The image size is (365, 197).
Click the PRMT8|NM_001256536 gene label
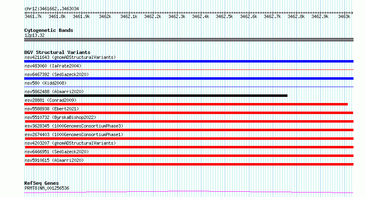point(47,188)
